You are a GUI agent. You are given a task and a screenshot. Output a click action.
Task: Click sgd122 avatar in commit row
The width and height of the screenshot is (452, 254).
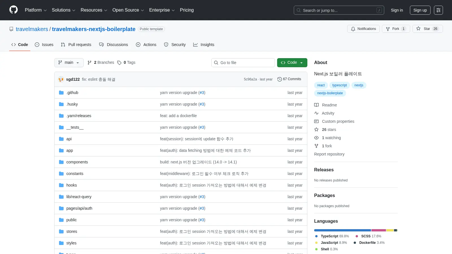[61, 79]
